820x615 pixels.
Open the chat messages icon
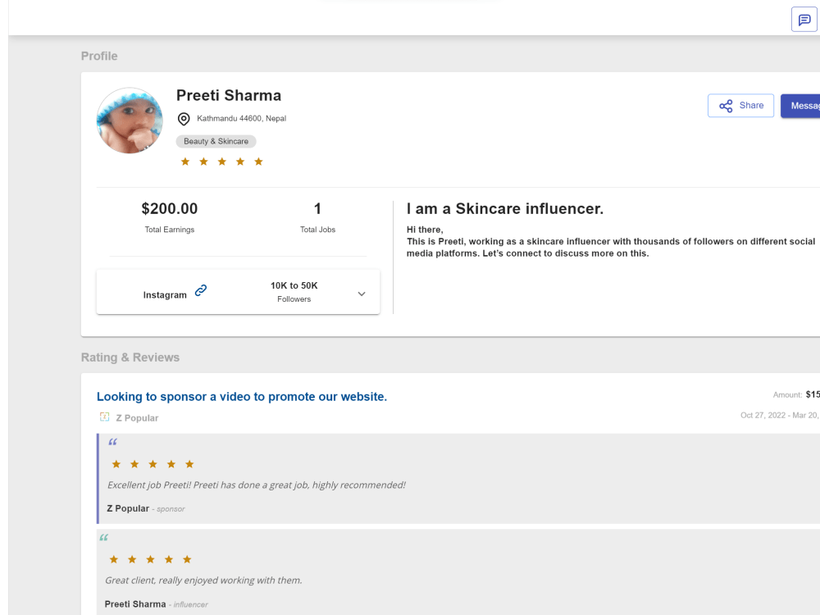click(x=804, y=20)
